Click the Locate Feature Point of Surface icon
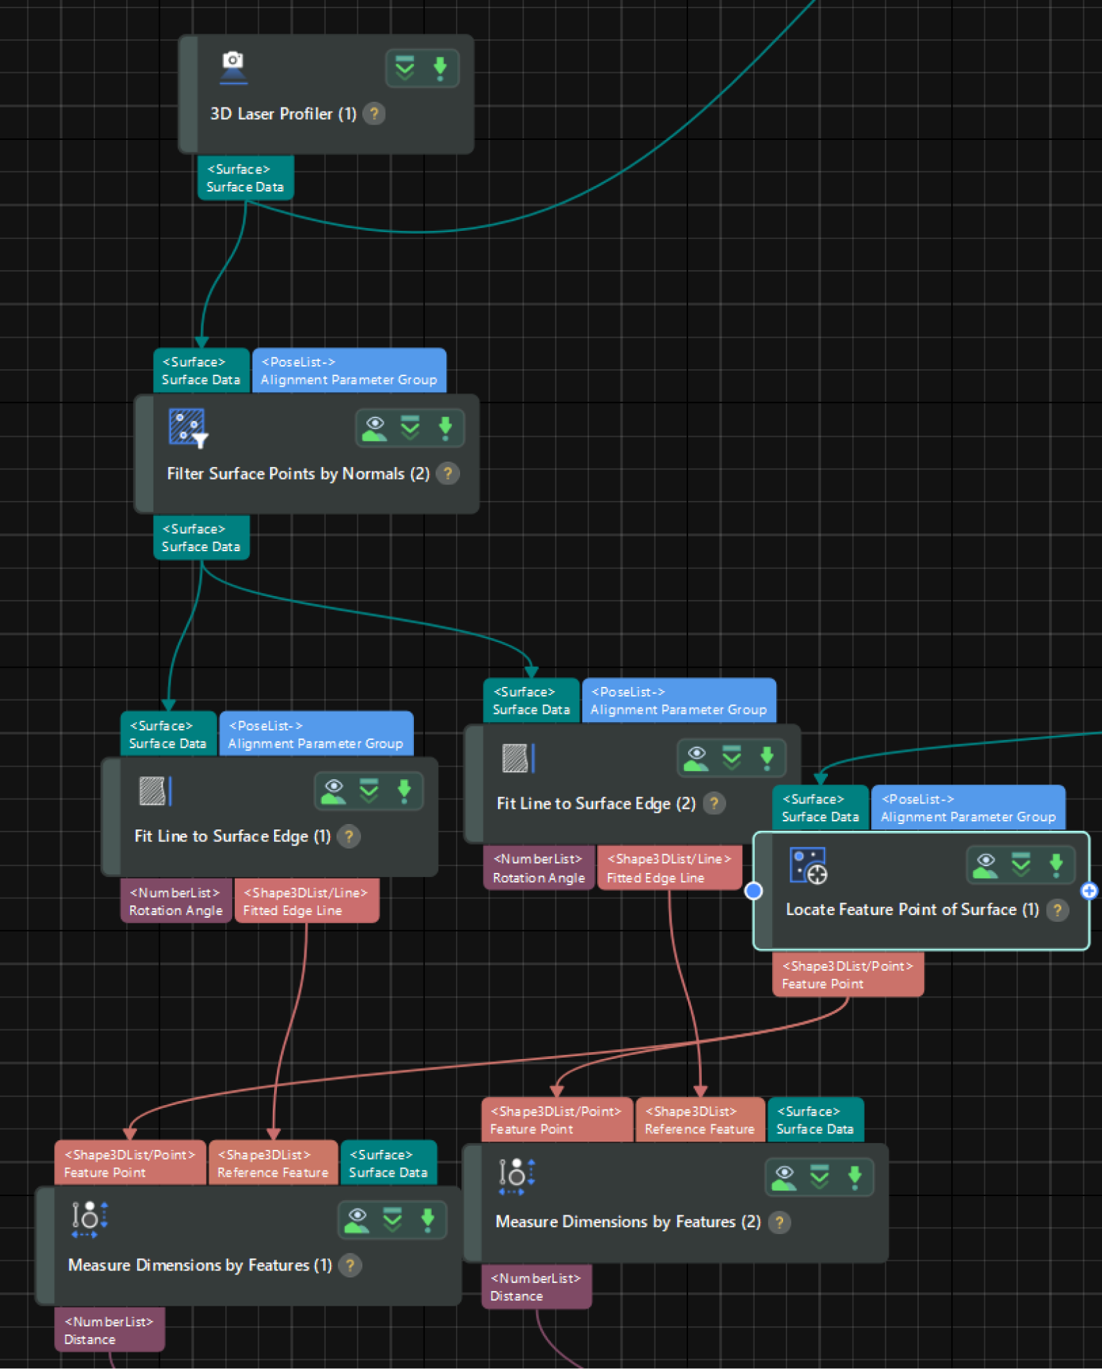The image size is (1102, 1369). pos(807,865)
